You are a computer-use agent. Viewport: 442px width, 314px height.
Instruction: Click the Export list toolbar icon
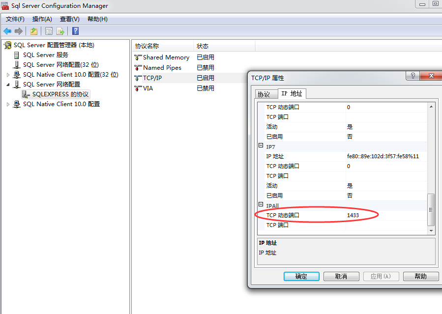coord(60,31)
